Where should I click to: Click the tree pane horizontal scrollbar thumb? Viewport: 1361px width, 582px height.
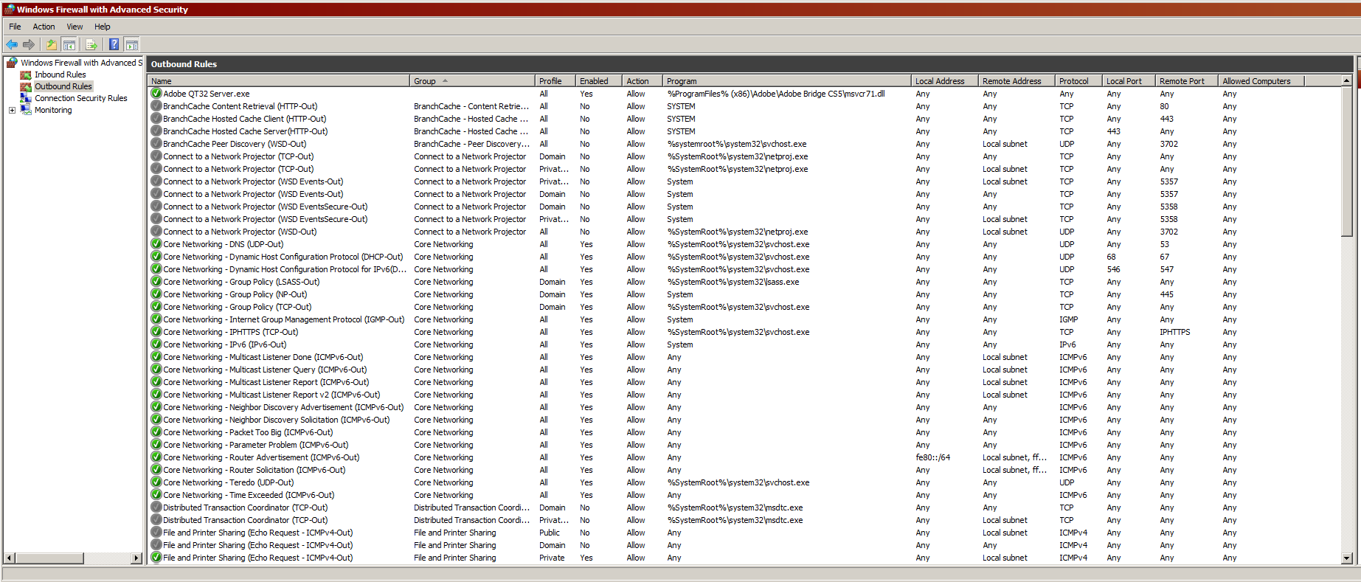pos(49,558)
